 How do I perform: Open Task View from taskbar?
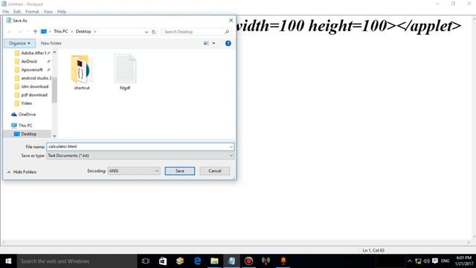146,261
